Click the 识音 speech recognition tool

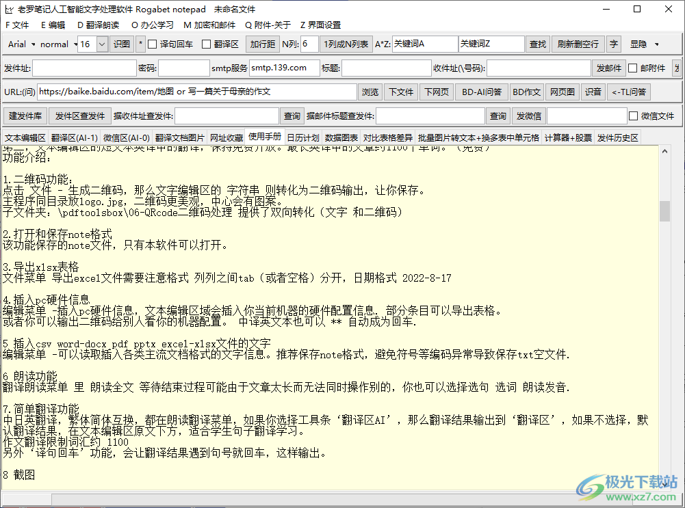593,91
